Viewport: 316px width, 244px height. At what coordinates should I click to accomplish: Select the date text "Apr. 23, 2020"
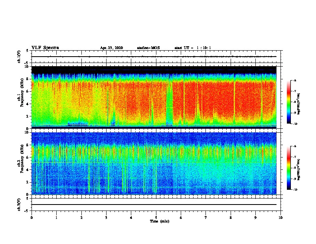pos(111,48)
